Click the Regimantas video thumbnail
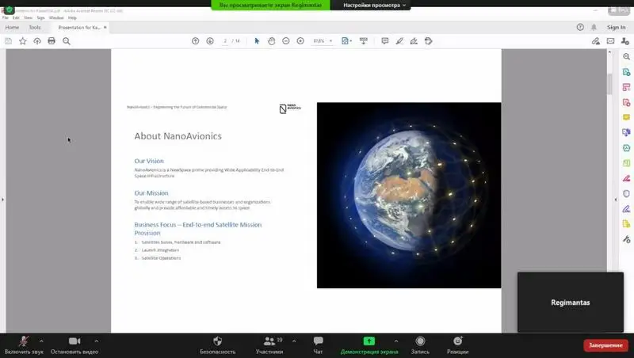This screenshot has width=634, height=358. point(571,303)
